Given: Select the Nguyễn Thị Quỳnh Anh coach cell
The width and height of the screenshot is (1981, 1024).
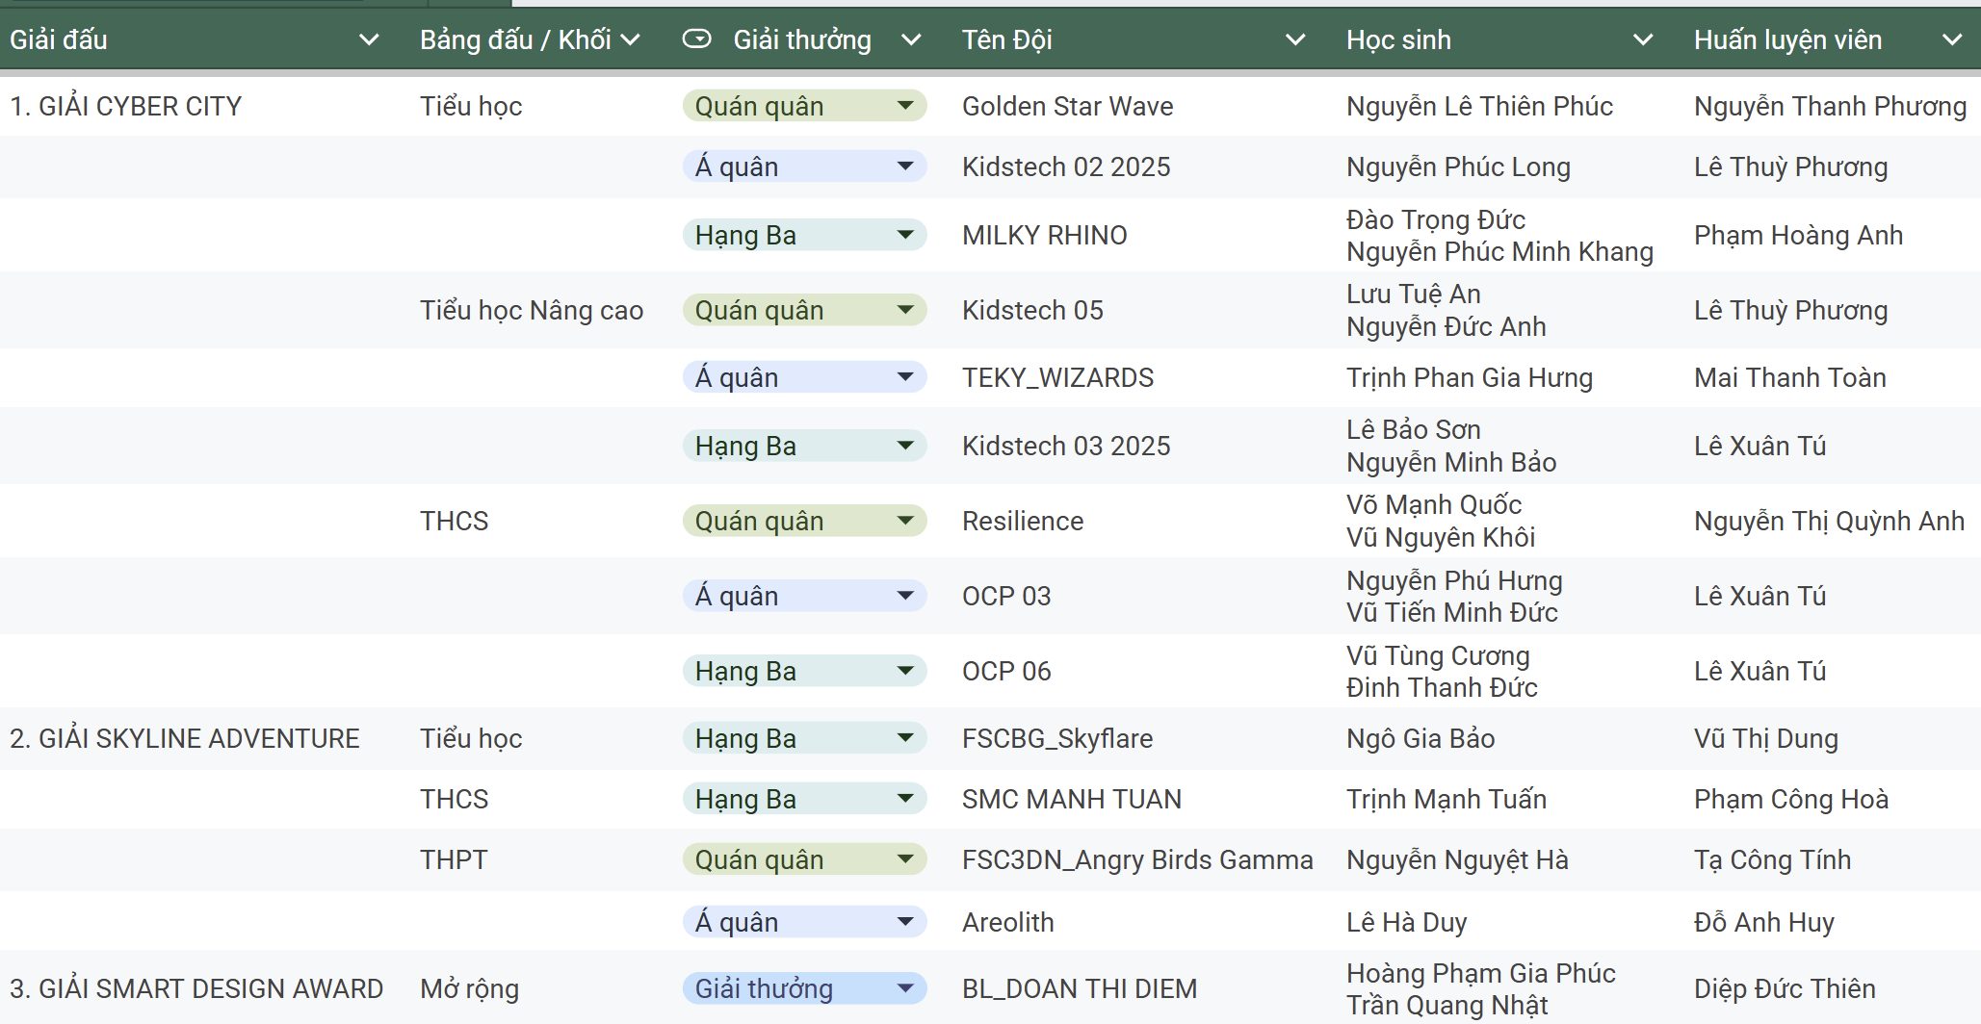Looking at the screenshot, I should coord(1828,521).
